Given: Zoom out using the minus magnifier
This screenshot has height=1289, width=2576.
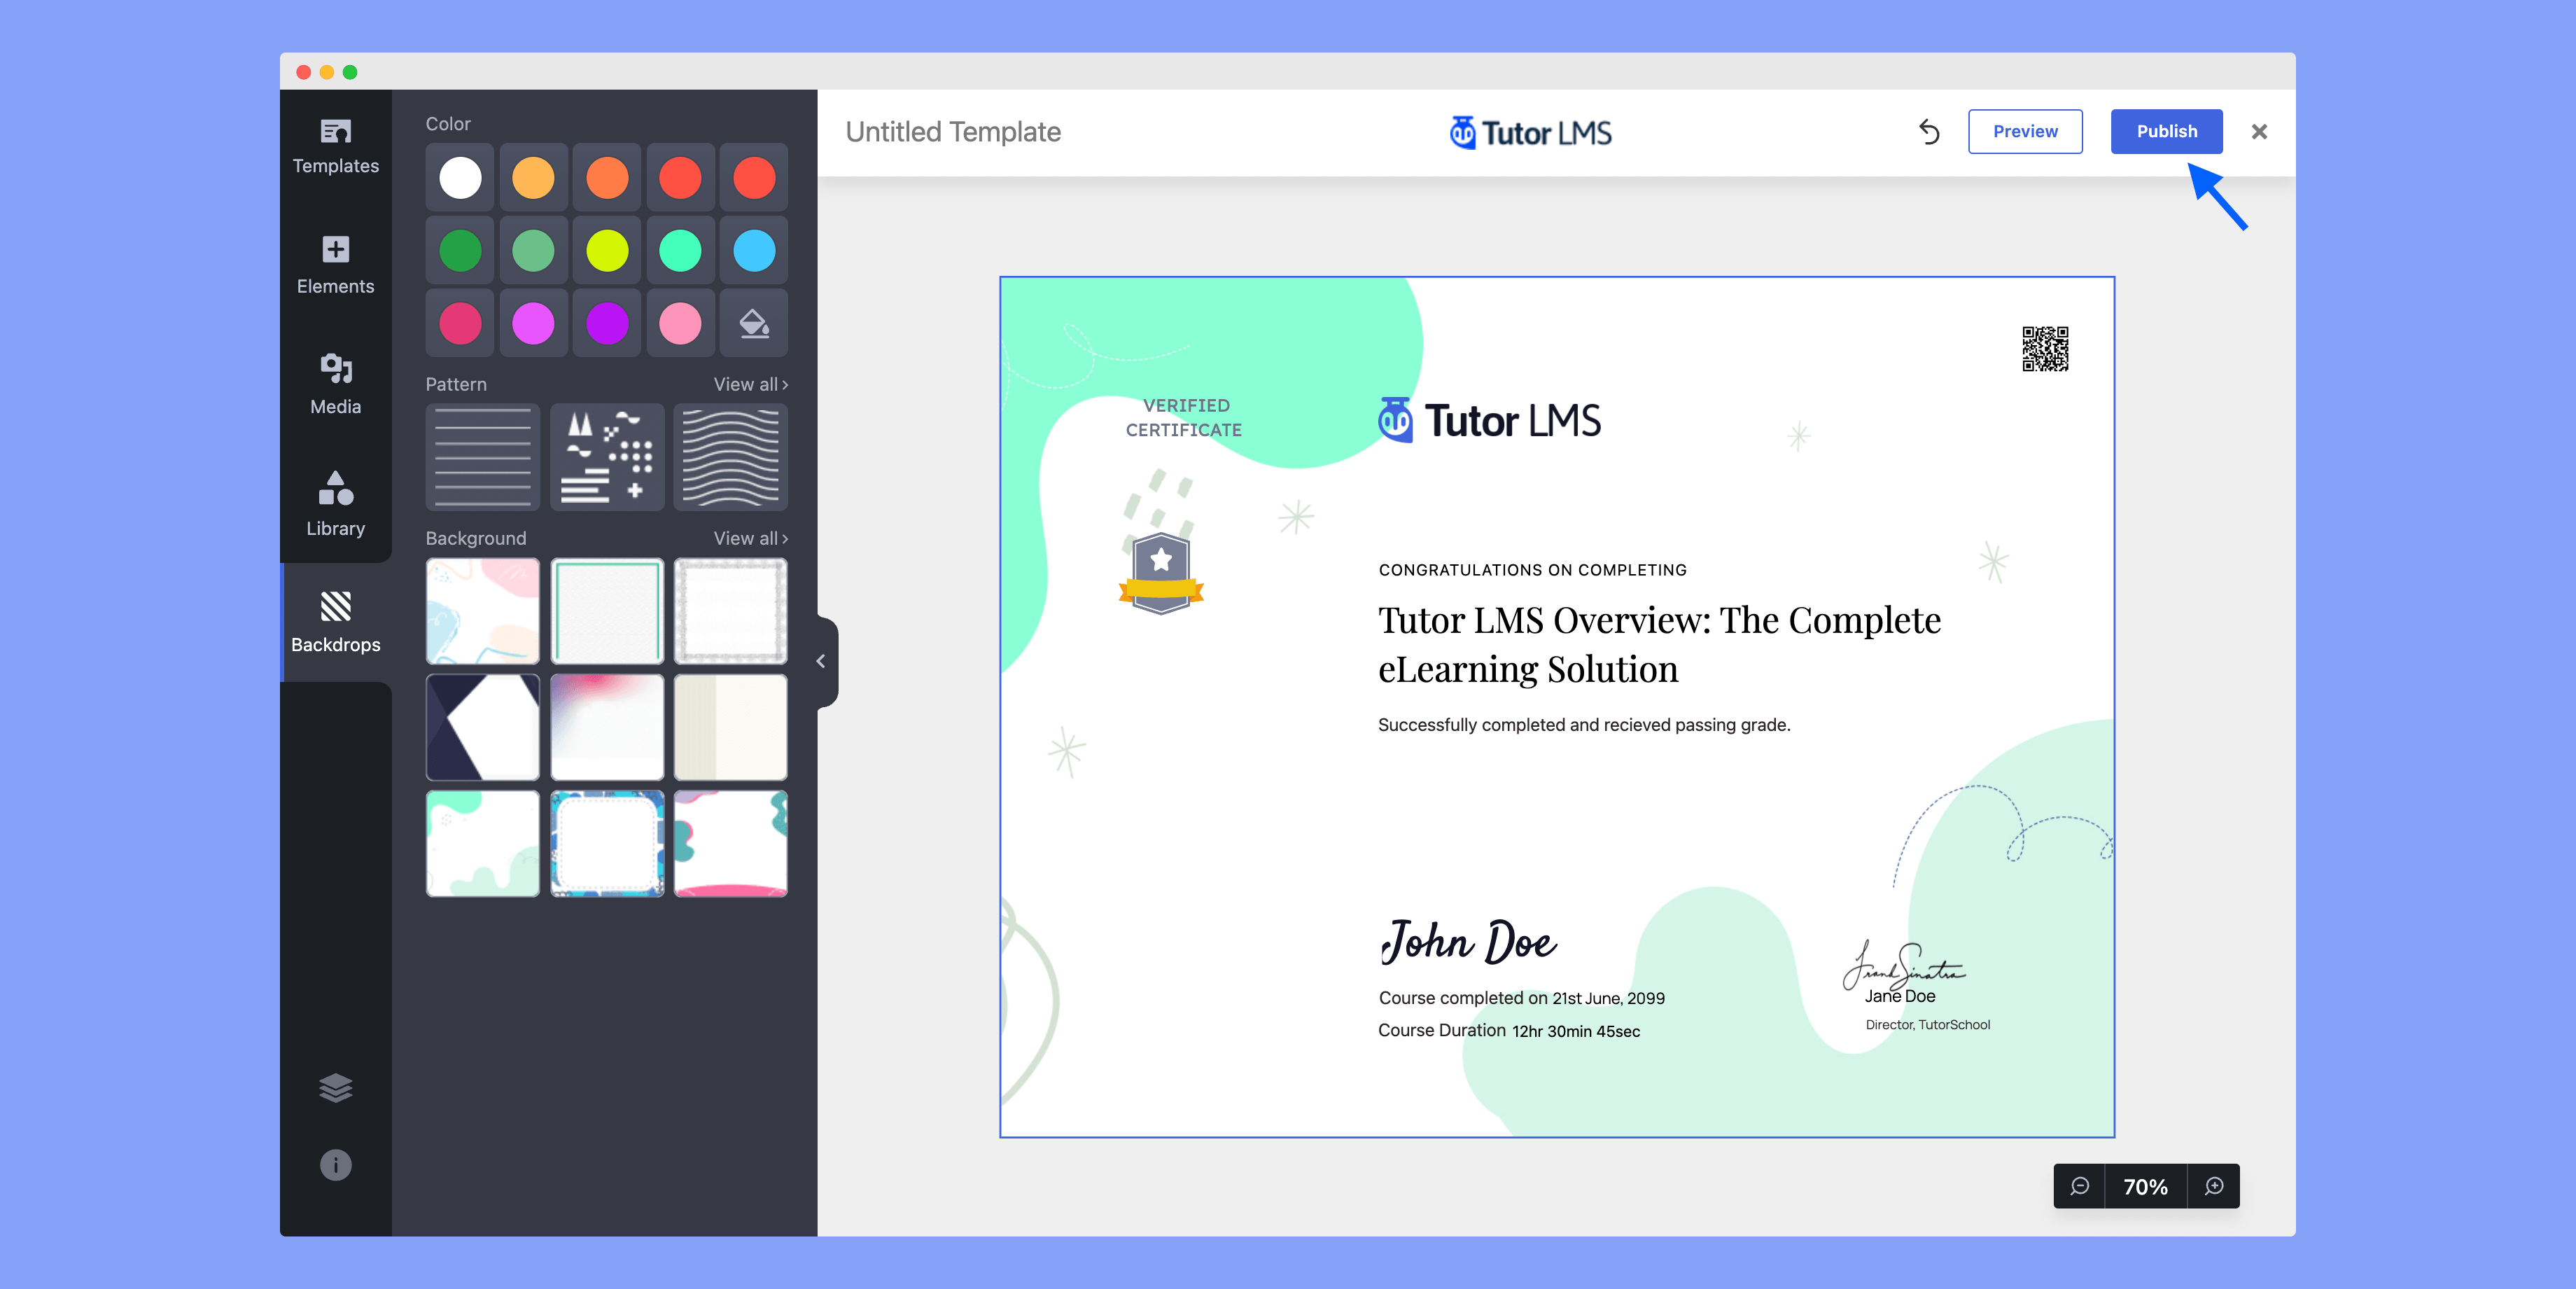Looking at the screenshot, I should pos(2080,1186).
